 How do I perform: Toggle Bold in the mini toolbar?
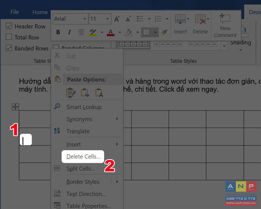point(58,32)
